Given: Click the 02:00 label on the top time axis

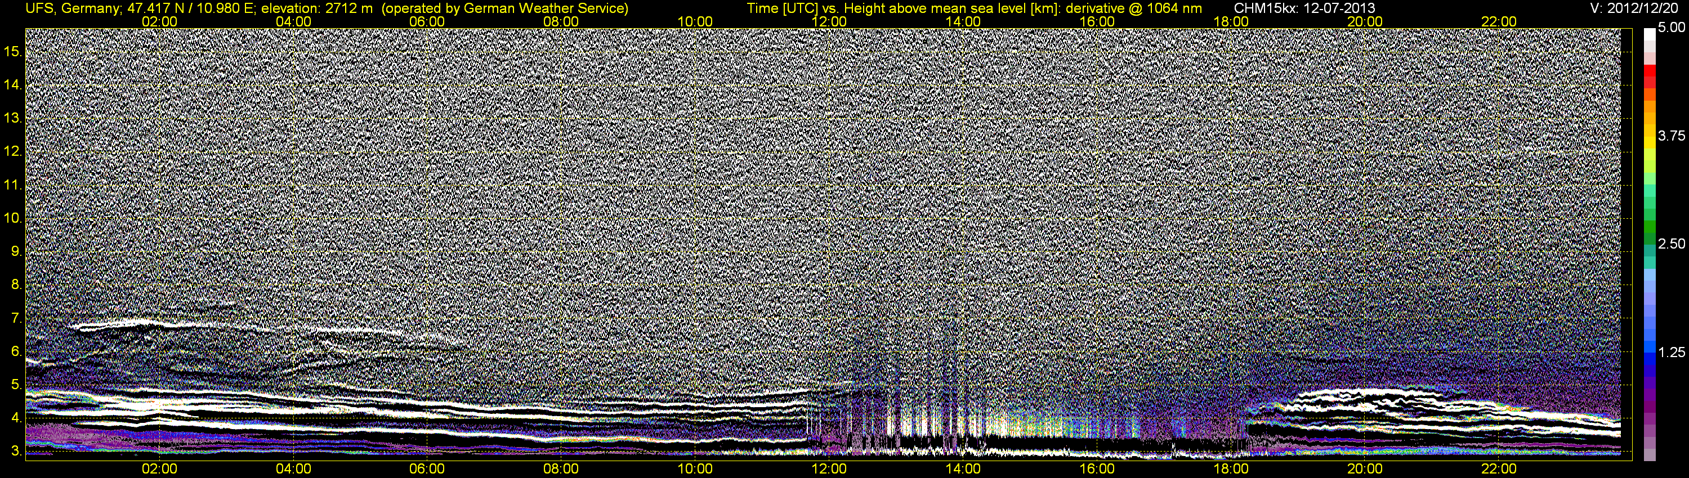Looking at the screenshot, I should (x=159, y=21).
